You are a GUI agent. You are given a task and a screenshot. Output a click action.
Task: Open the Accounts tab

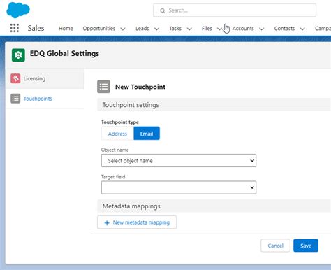coord(243,29)
